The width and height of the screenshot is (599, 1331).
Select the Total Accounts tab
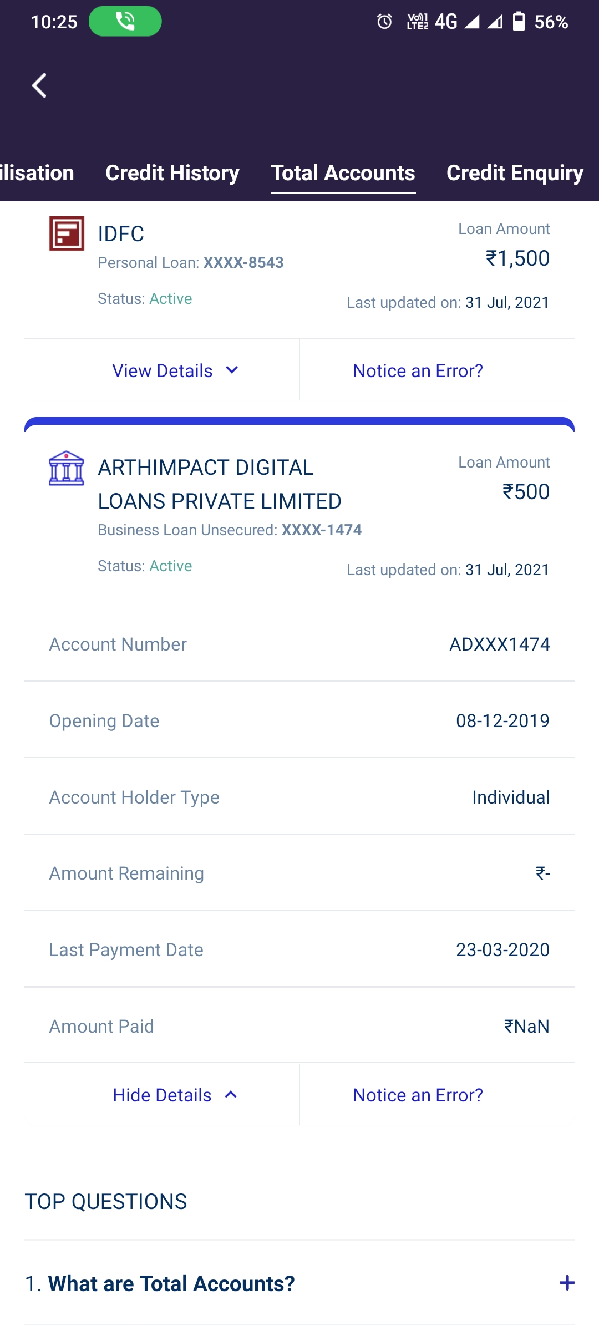pos(343,173)
